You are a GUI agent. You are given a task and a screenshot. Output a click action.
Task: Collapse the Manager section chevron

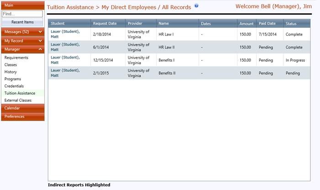pos(40,49)
